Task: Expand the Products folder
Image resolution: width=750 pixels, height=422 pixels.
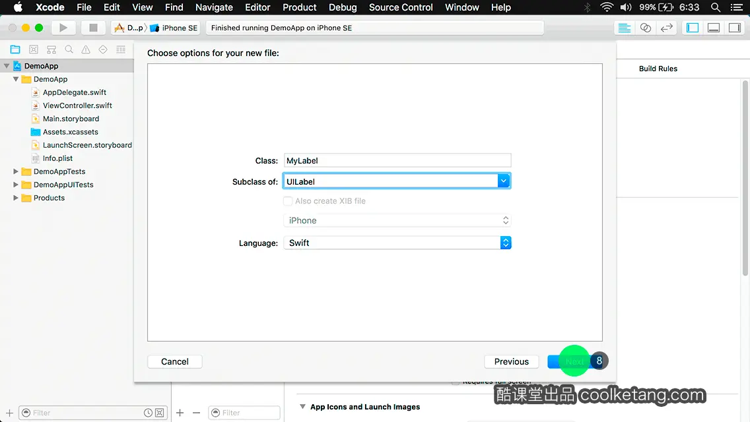Action: [16, 197]
